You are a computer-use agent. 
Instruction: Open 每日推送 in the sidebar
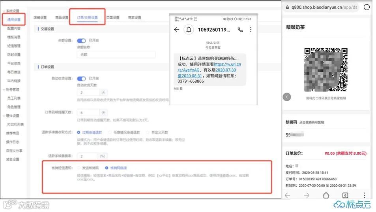(x=14, y=72)
